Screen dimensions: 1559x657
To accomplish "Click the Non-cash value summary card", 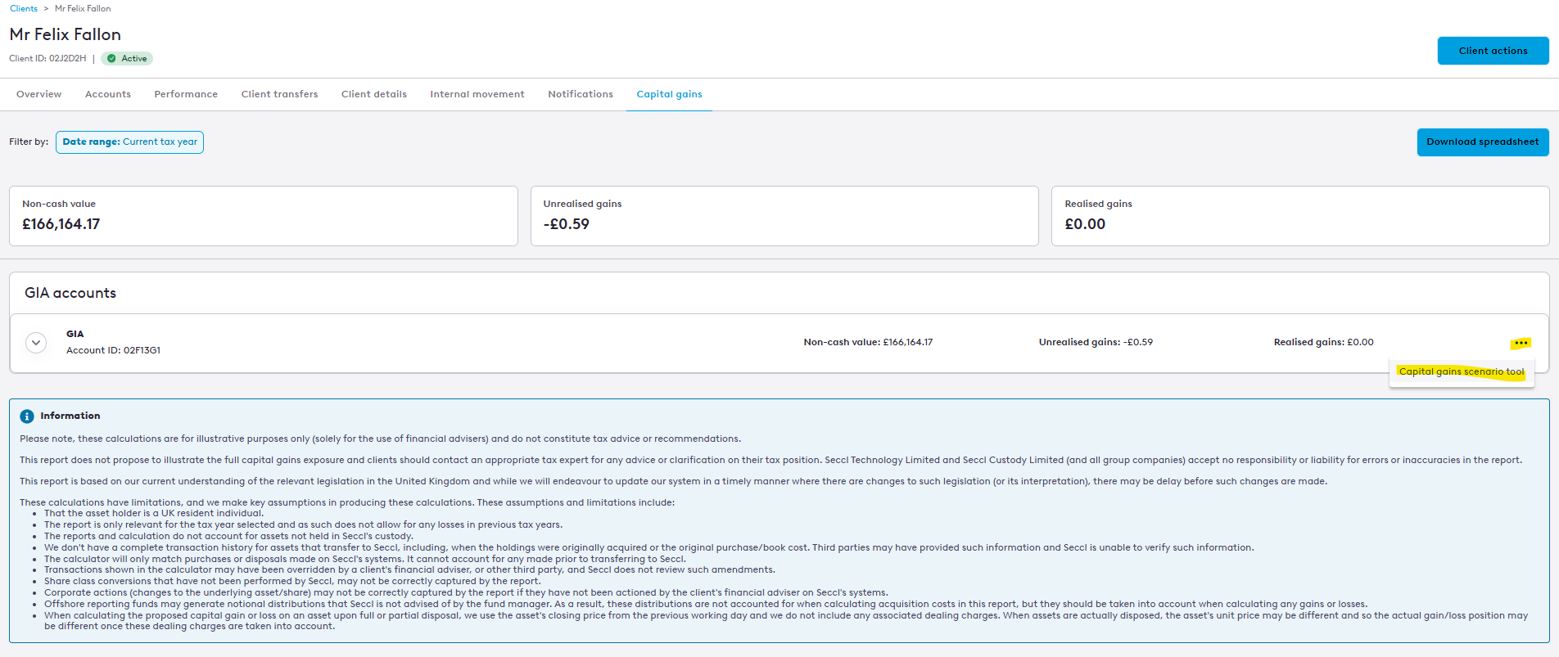I will click(263, 216).
